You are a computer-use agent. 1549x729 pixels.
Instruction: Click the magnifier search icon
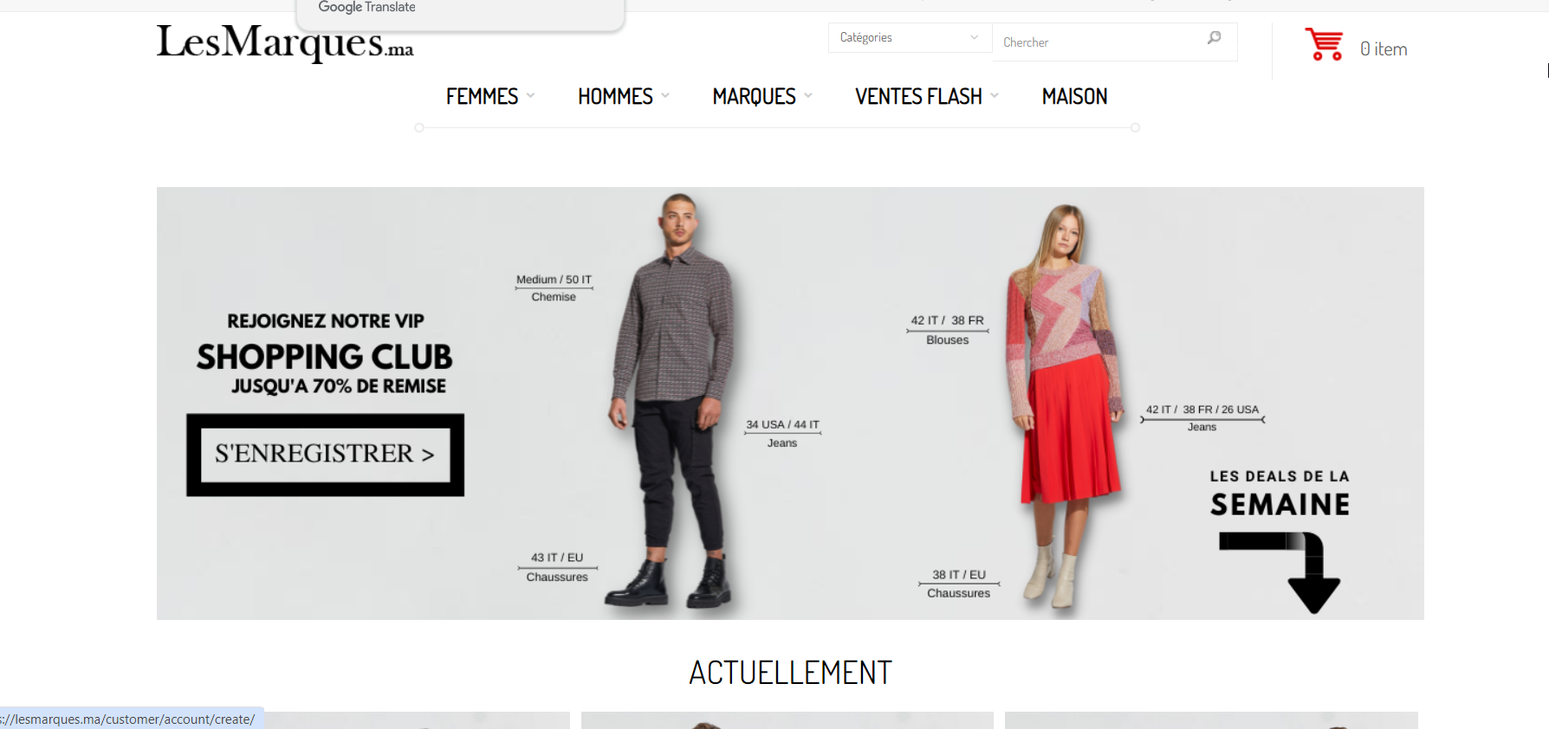[x=1215, y=38]
